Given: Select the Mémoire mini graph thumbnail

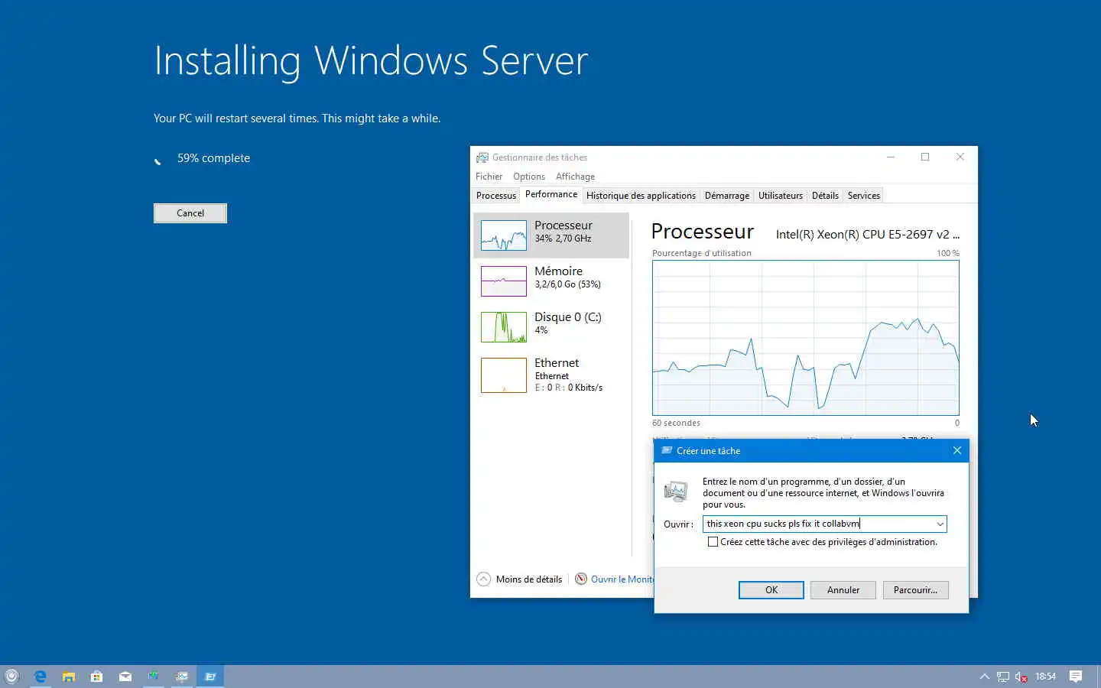Looking at the screenshot, I should click(503, 281).
